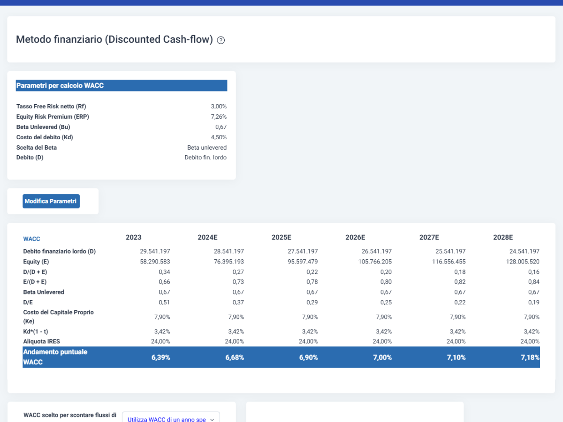
Task: Select the Equity (E) row label
Action: point(36,262)
